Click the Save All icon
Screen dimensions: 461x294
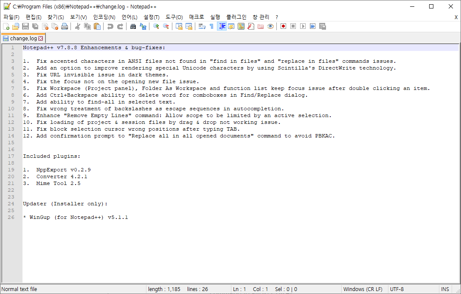[35, 26]
